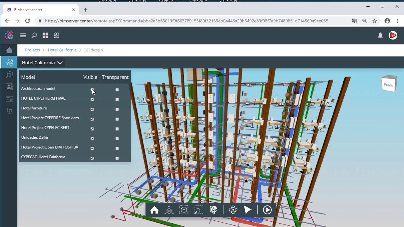The width and height of the screenshot is (404, 227).
Task: Hide the Unidades Daikin model
Action: (92, 139)
